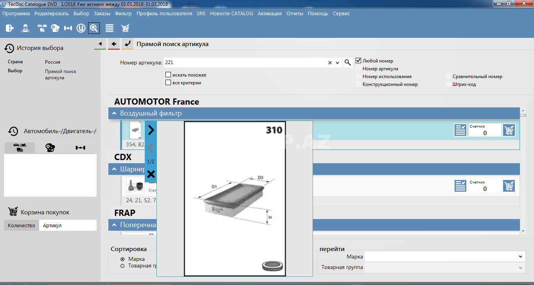Click the magnifier search button beside article number
This screenshot has width=534, height=285.
tap(348, 62)
